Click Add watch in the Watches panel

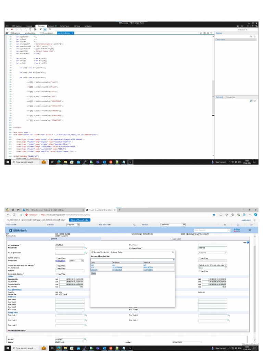(221, 40)
